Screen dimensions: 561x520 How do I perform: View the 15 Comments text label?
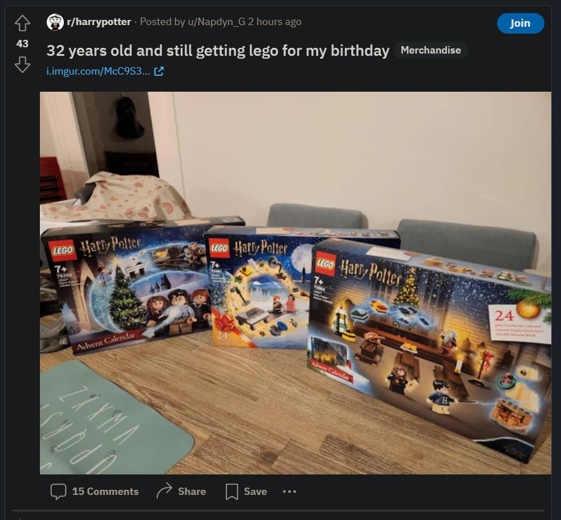[x=105, y=492]
